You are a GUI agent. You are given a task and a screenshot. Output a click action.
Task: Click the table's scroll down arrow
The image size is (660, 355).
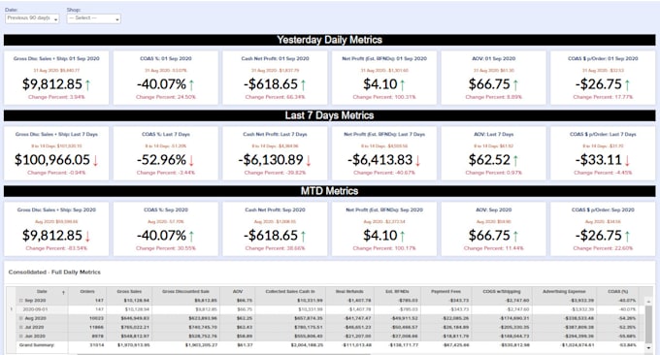(x=648, y=348)
